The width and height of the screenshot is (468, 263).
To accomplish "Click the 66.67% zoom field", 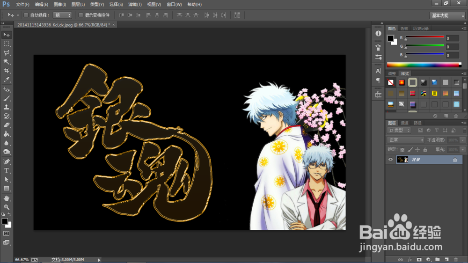I will [x=22, y=260].
